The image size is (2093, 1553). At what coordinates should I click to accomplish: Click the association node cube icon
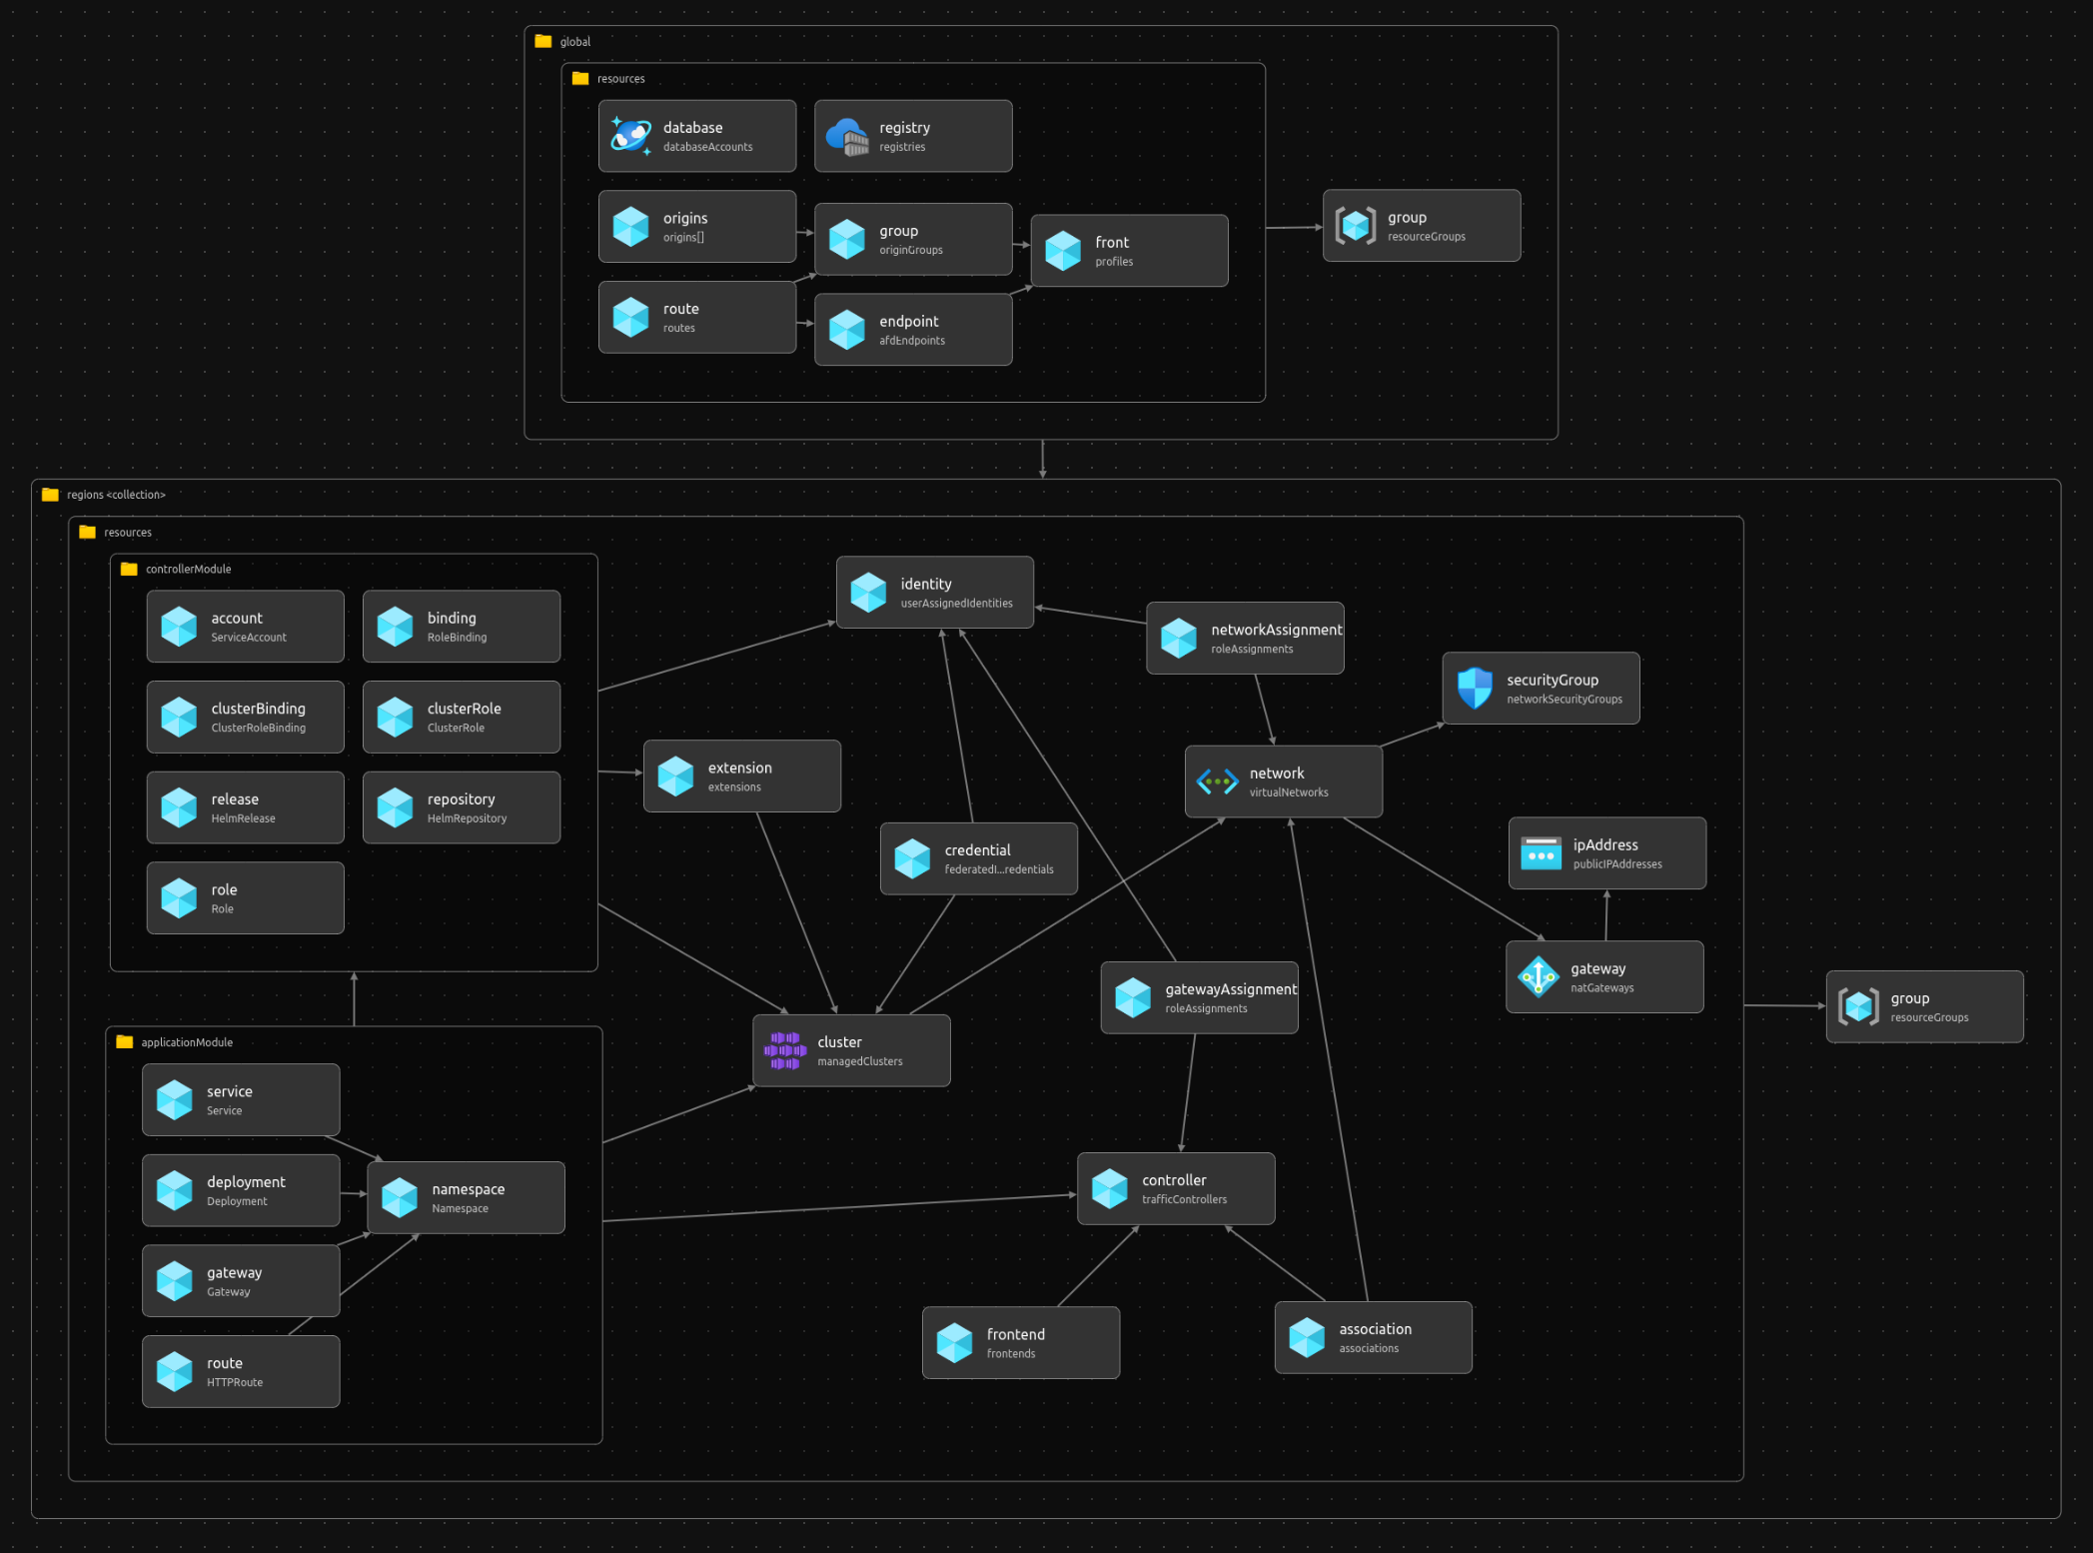pos(1307,1338)
